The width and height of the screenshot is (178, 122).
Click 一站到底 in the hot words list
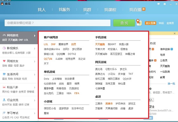165,72
